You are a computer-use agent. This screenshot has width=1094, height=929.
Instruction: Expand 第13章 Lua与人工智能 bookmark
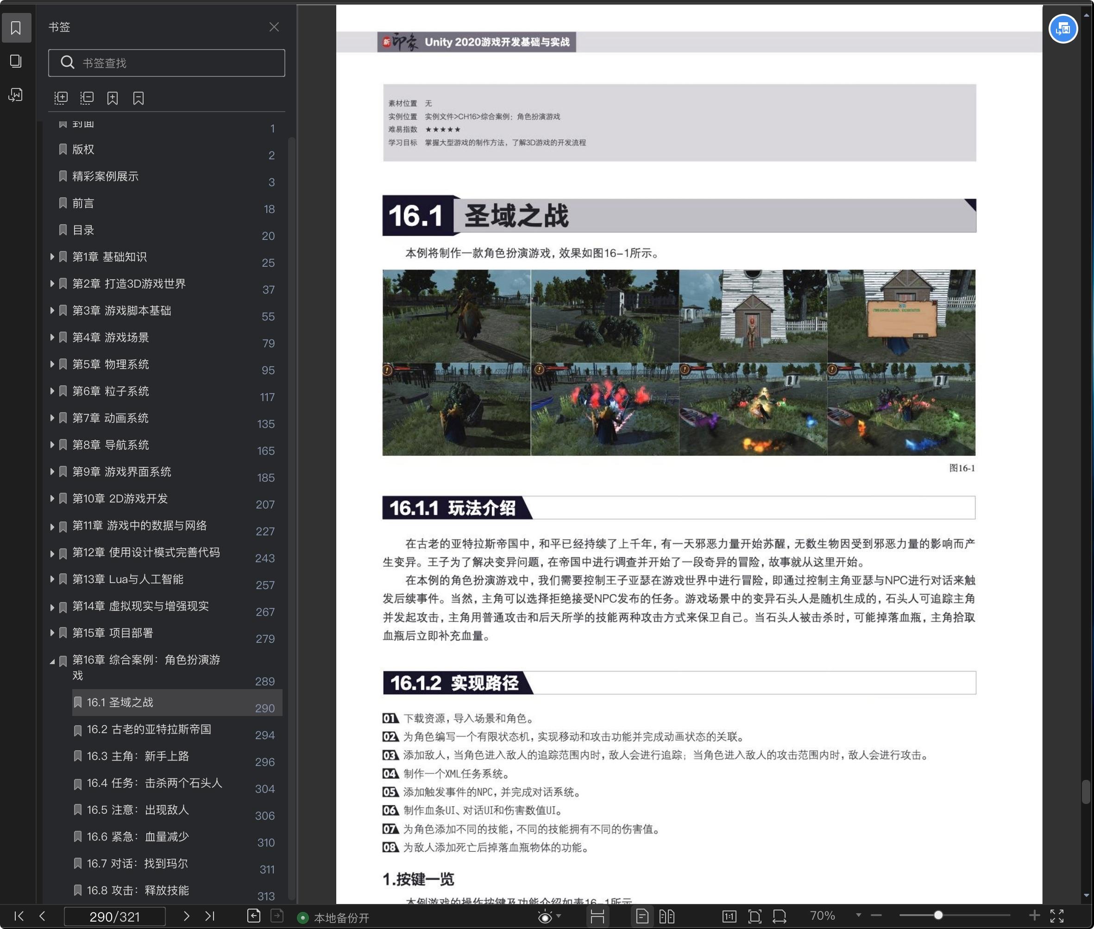pyautogui.click(x=51, y=579)
